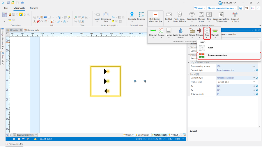The image size is (262, 147).
Task: Click the red X delete icon
Action: click(38, 21)
